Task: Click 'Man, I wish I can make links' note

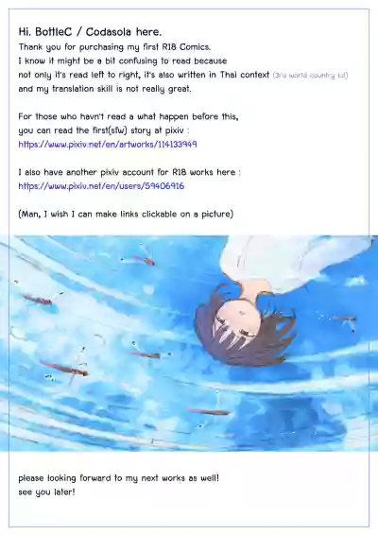Action: coord(126,215)
